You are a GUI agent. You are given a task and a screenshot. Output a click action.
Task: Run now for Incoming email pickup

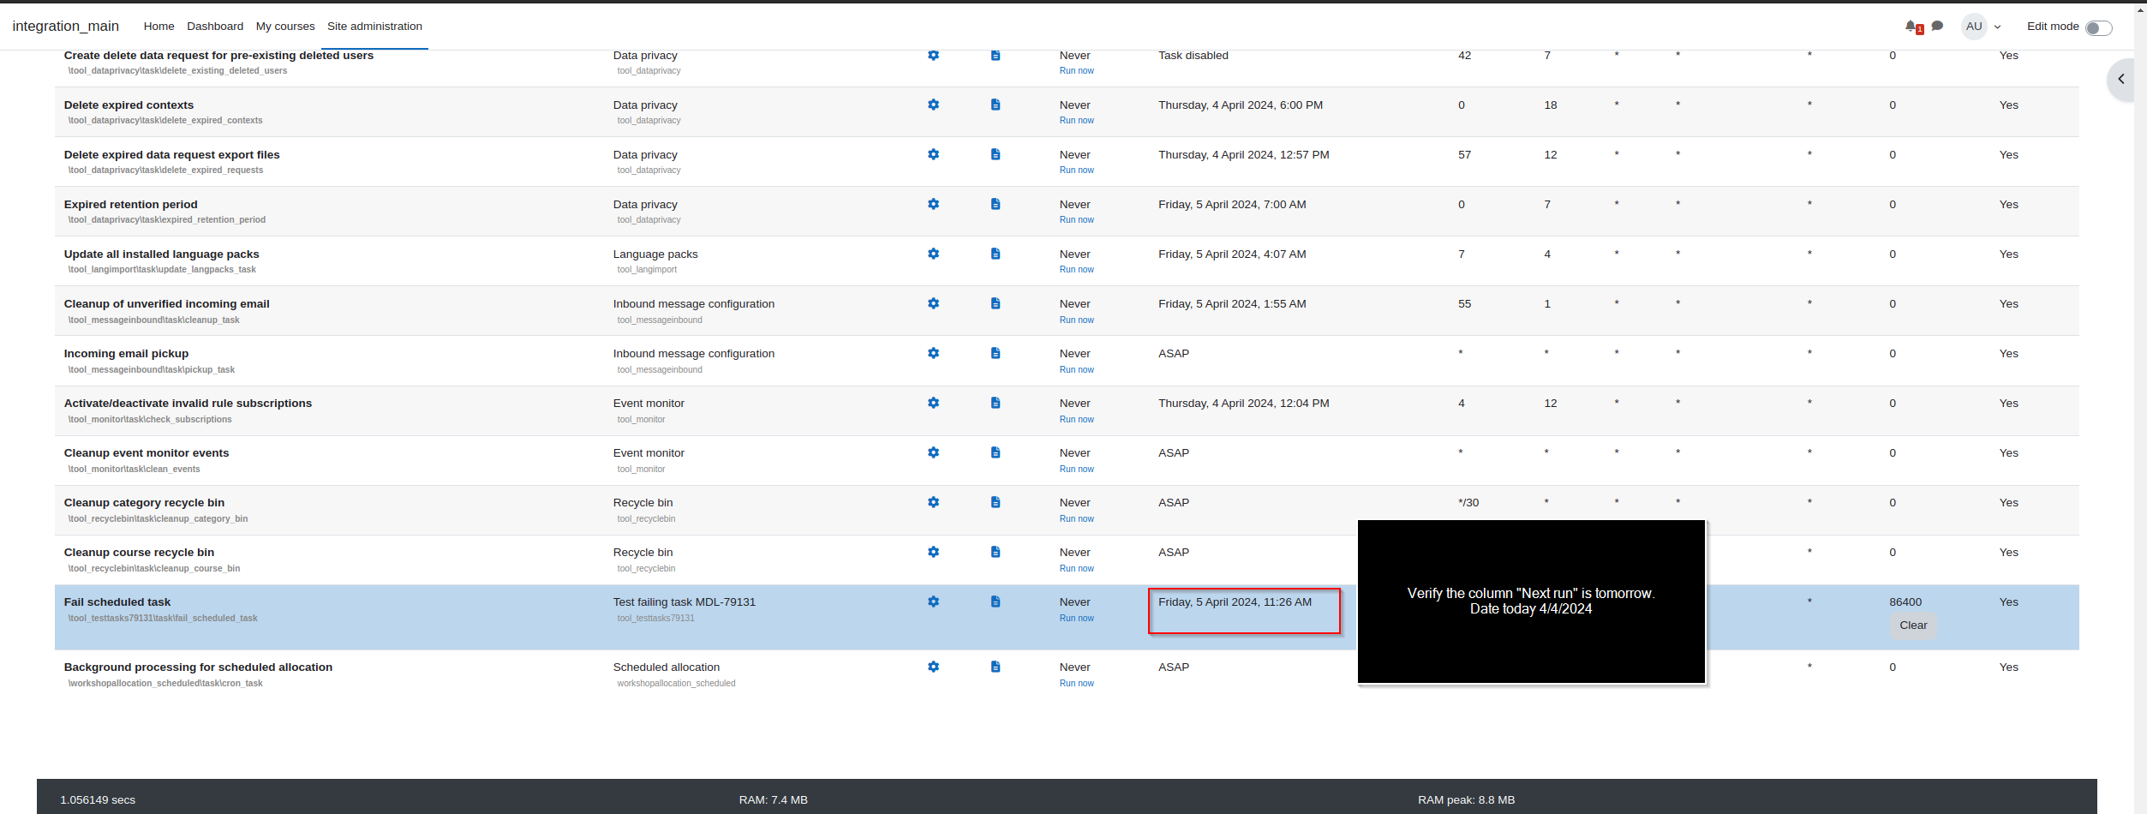pos(1076,370)
